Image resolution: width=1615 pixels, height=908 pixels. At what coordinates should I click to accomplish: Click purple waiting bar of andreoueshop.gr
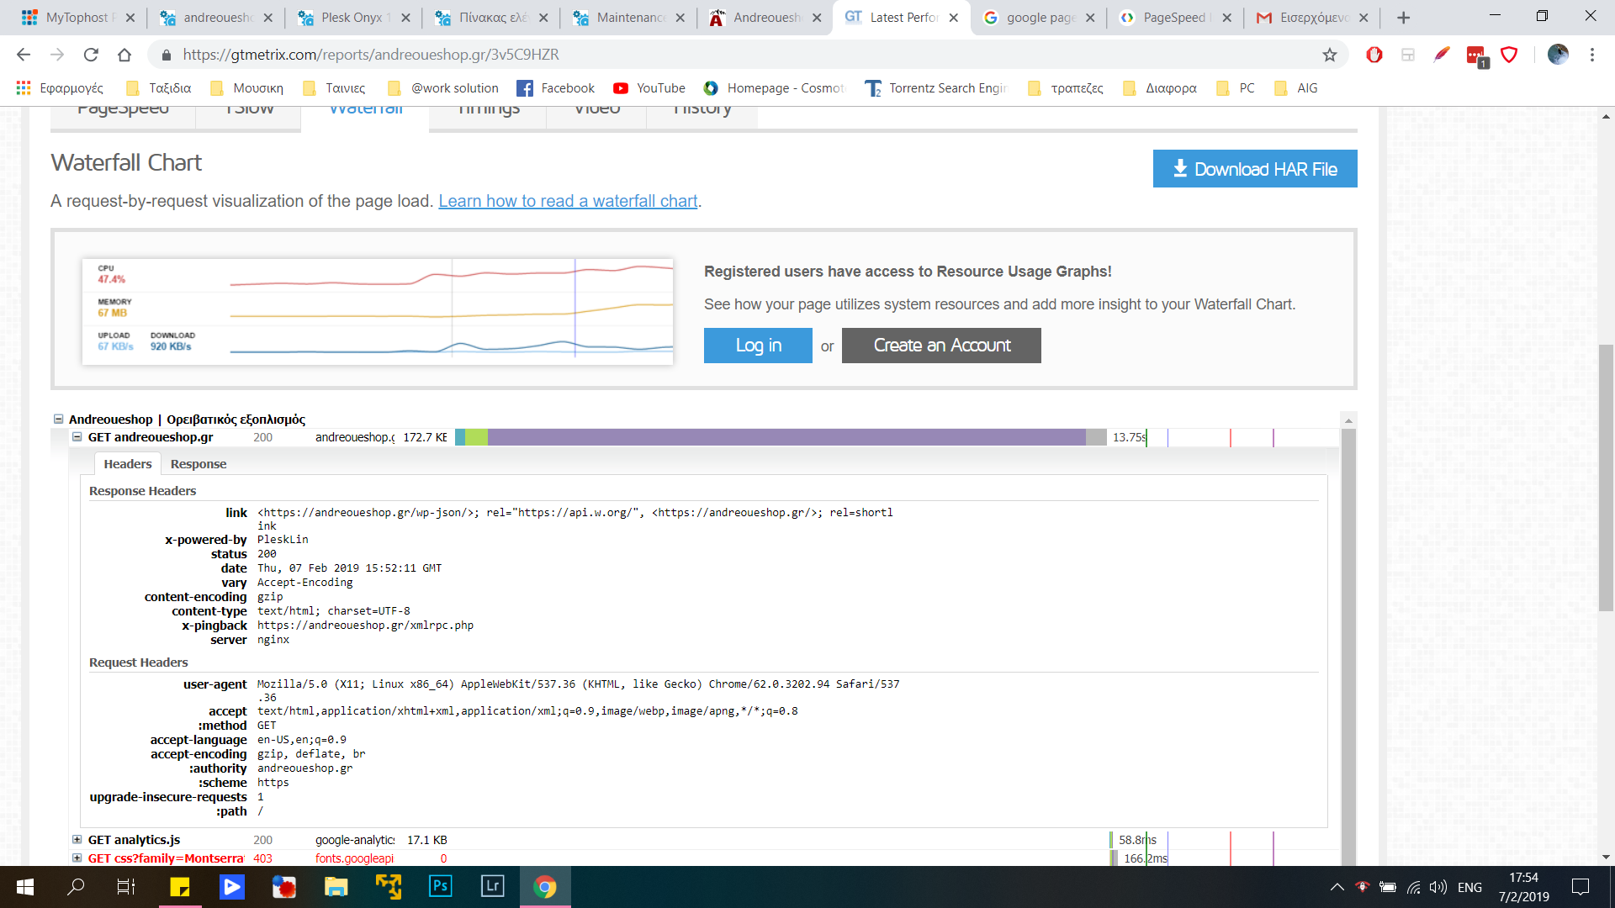click(786, 437)
